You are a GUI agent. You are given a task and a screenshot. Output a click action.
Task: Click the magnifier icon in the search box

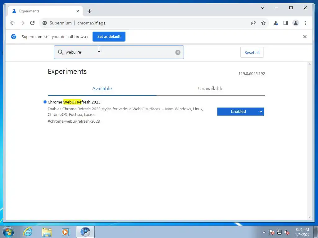pos(61,52)
